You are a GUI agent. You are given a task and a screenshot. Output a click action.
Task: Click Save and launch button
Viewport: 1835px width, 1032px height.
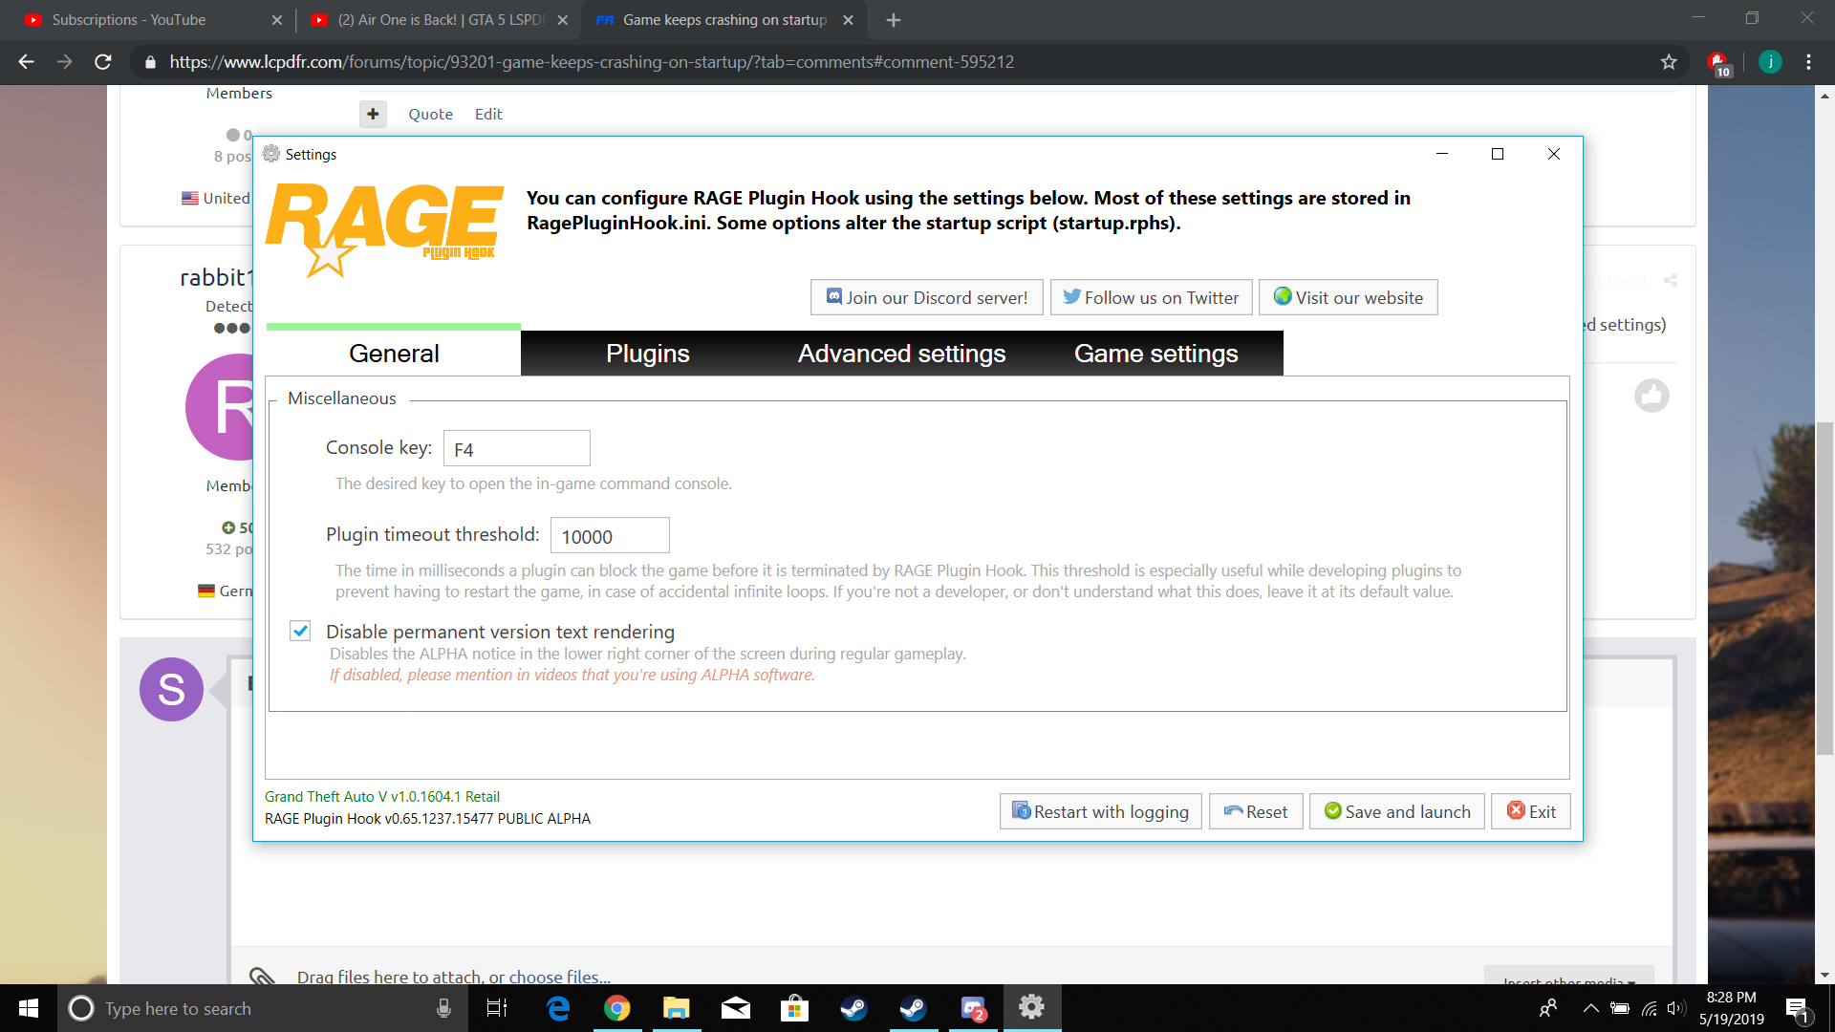pos(1396,811)
